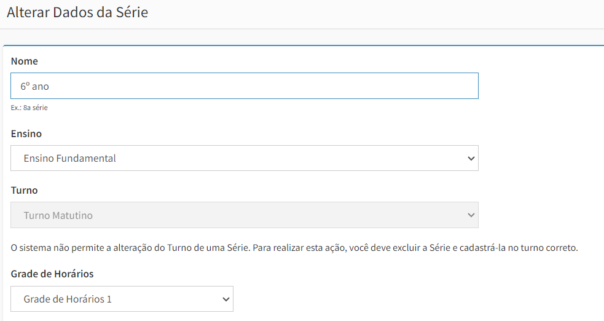This screenshot has height=321, width=604.
Task: Click the notice about changing Turno
Action: 294,247
